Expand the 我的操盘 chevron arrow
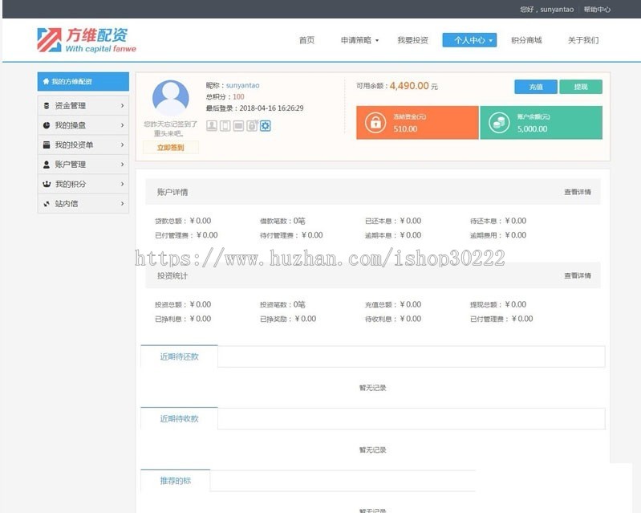 (x=122, y=125)
